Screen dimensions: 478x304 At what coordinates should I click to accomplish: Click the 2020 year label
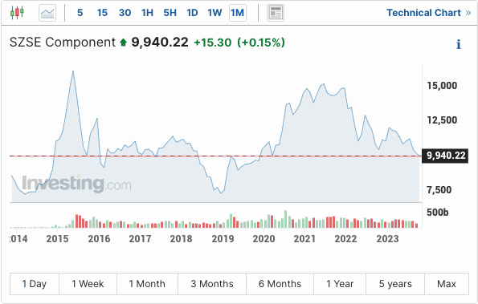(264, 239)
